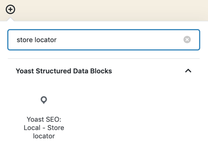Choose the Store locator location-pin icon
The height and width of the screenshot is (155, 208).
[44, 100]
